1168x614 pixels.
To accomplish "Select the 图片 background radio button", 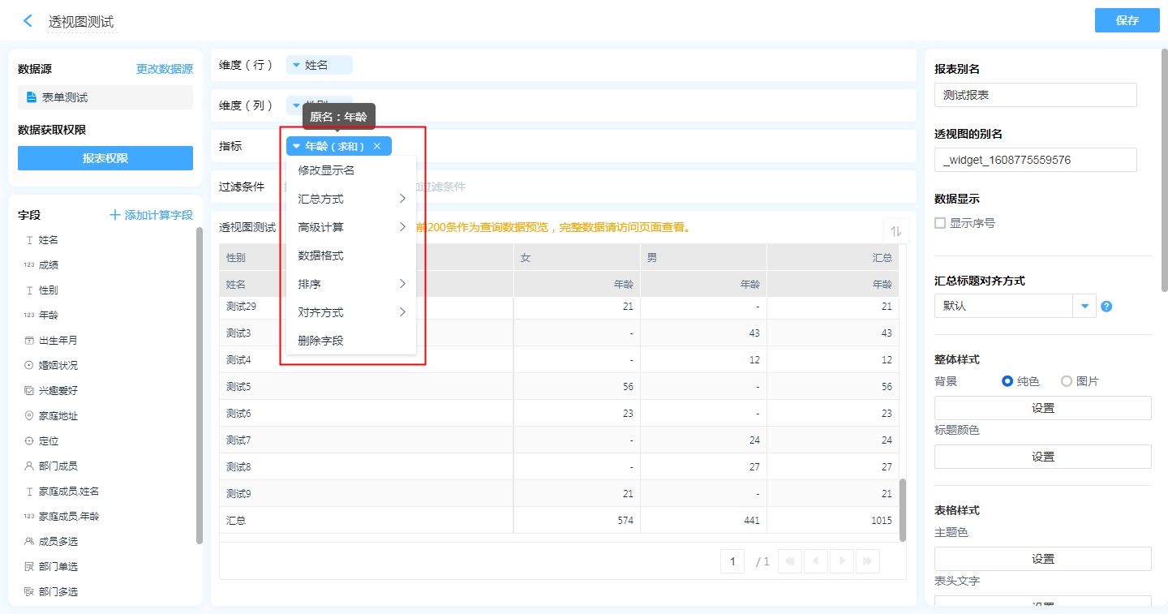I will click(x=1067, y=381).
